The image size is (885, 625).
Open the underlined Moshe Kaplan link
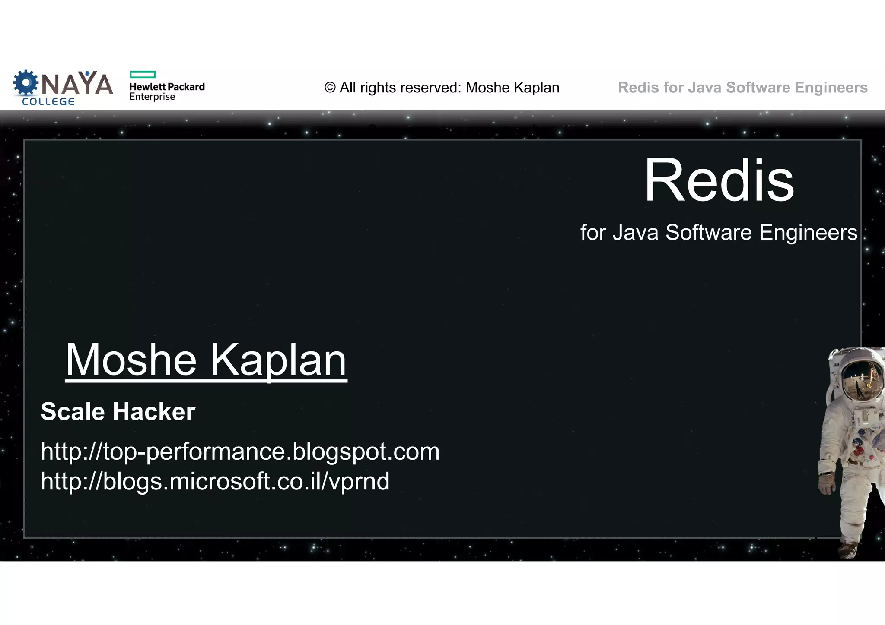[206, 360]
